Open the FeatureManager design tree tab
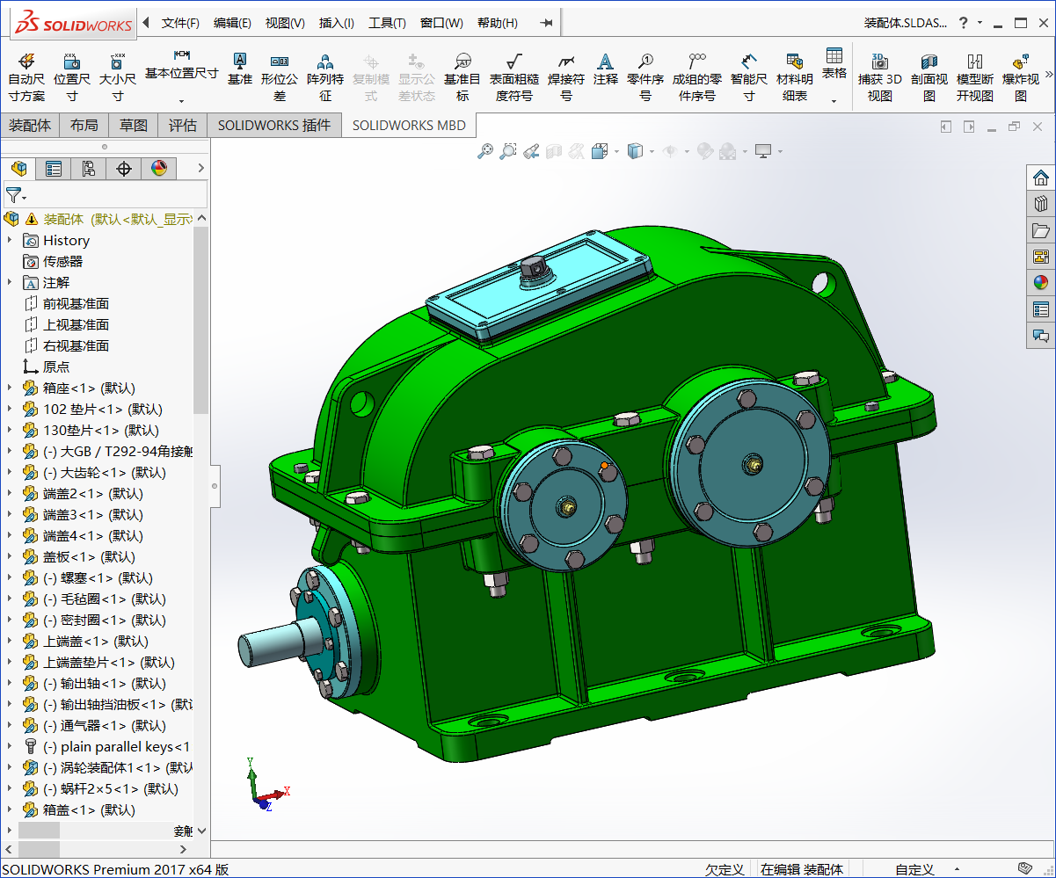This screenshot has width=1056, height=878. coord(18,169)
